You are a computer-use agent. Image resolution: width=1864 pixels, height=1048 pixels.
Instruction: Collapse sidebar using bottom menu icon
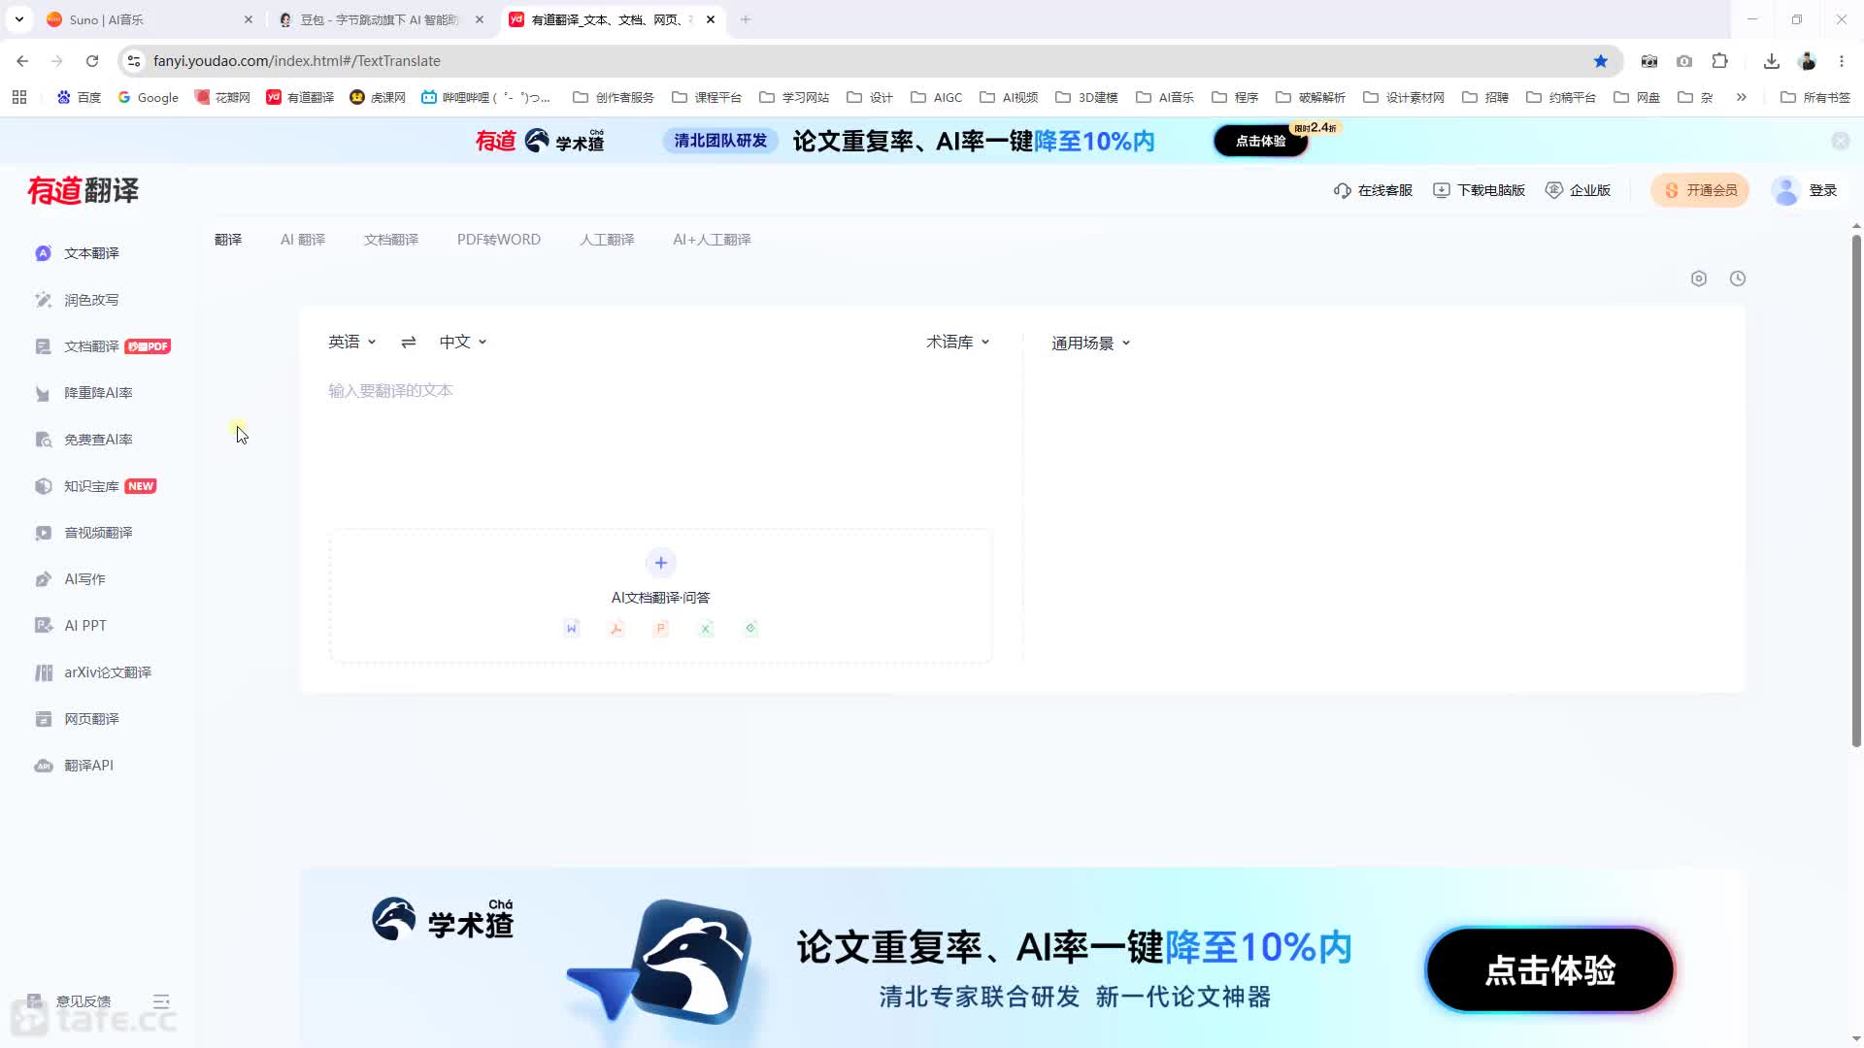coord(161,1000)
